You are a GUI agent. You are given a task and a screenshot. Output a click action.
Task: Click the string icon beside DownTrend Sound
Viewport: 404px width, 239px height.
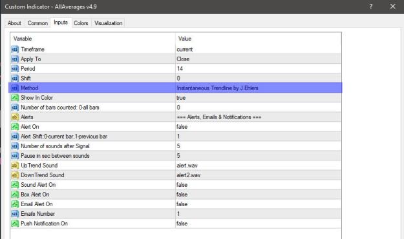coord(15,175)
